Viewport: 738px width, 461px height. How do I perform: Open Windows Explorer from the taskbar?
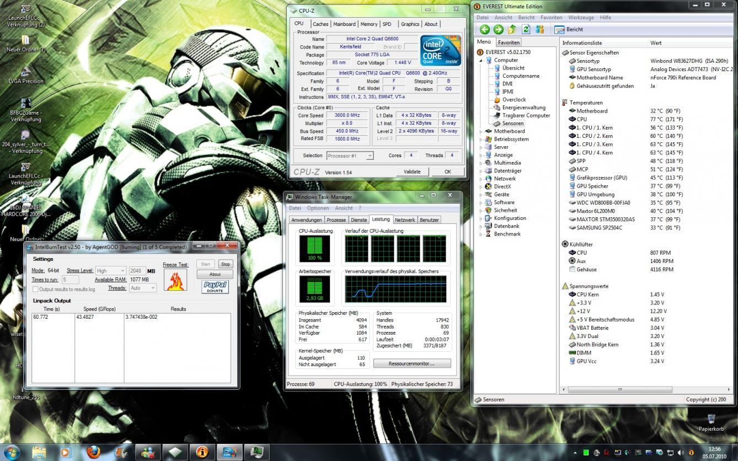[39, 452]
